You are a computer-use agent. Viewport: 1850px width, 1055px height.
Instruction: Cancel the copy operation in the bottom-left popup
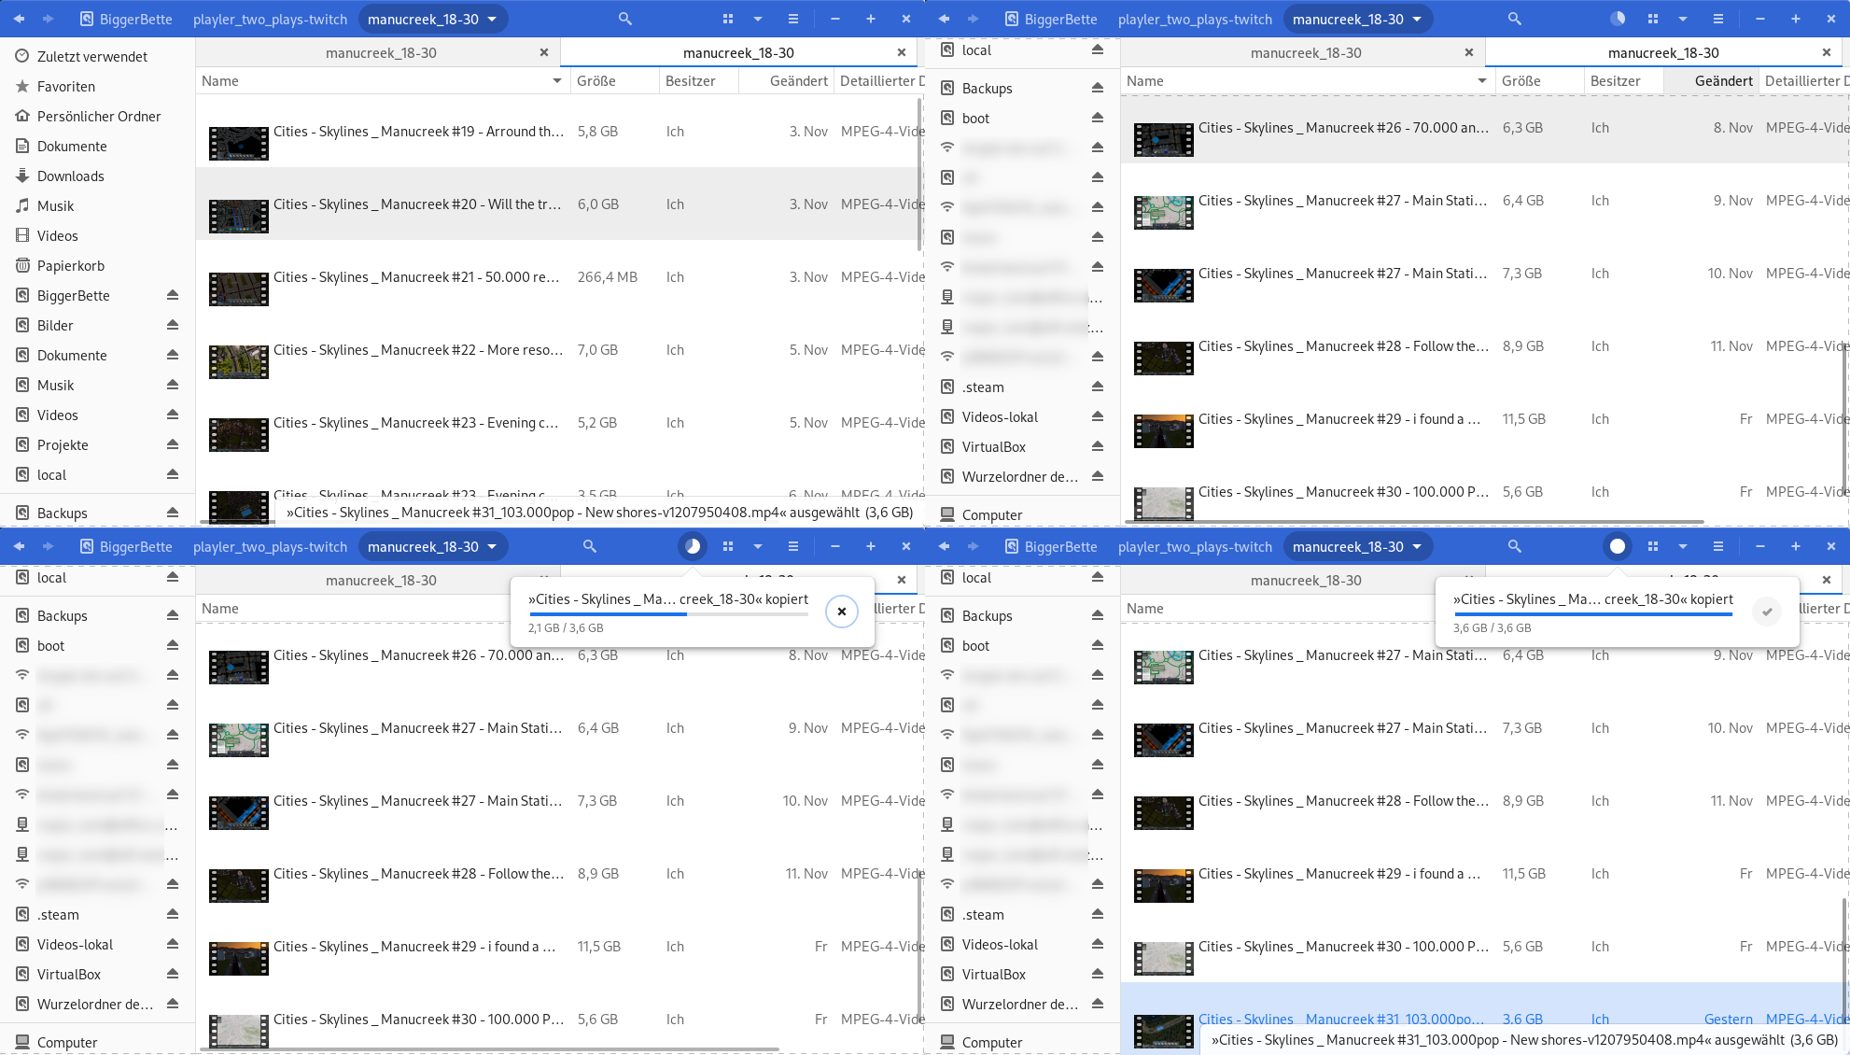coord(842,612)
